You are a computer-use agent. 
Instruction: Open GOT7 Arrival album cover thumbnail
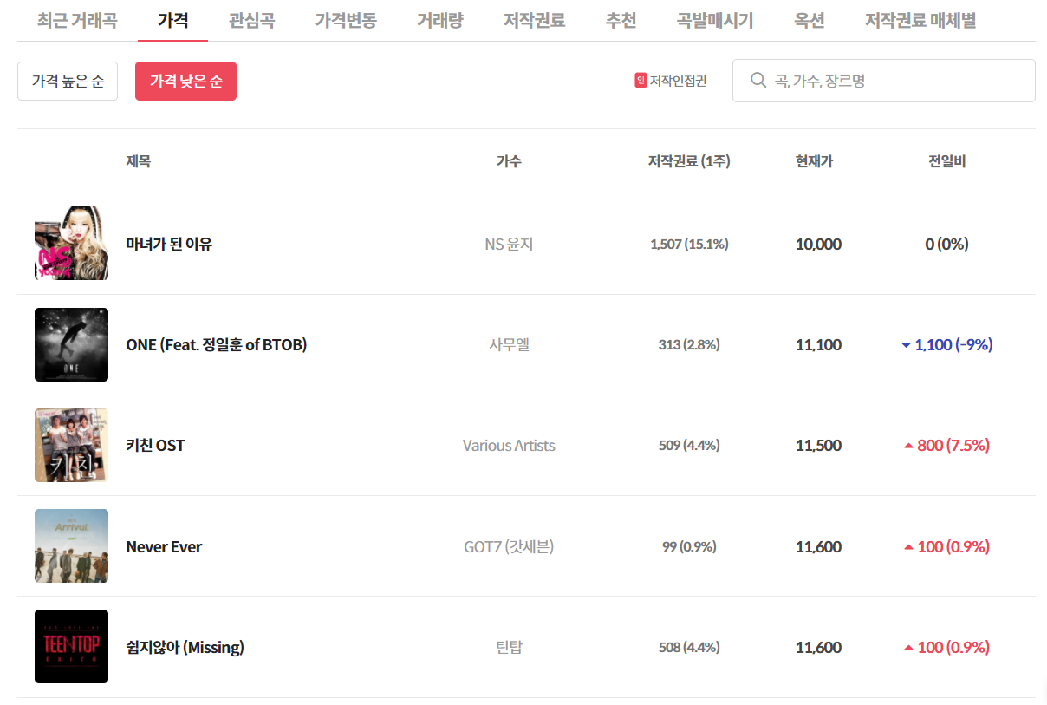pos(71,546)
